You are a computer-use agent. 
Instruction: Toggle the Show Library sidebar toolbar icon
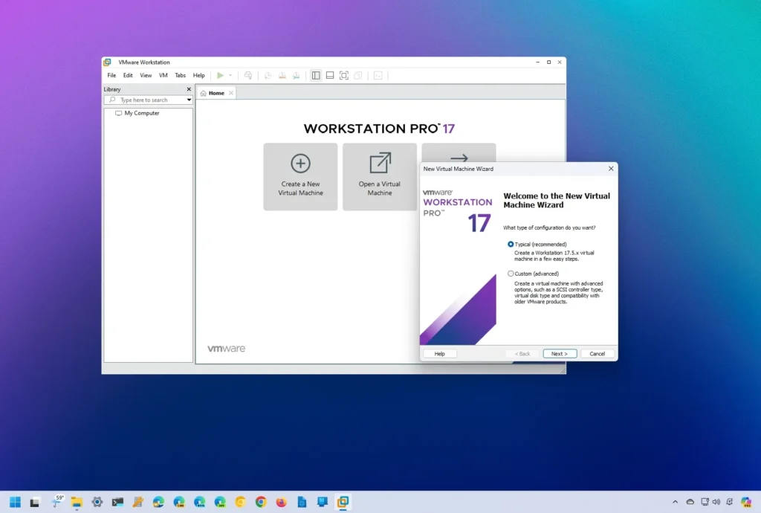316,75
